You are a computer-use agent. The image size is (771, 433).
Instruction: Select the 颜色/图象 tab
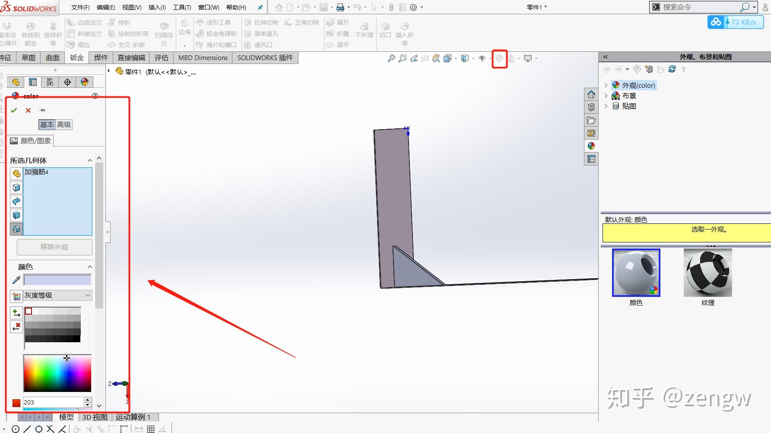[x=31, y=141]
